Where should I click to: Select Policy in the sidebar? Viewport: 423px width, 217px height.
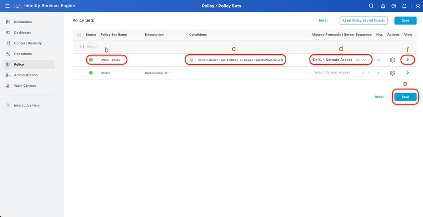(x=29, y=64)
